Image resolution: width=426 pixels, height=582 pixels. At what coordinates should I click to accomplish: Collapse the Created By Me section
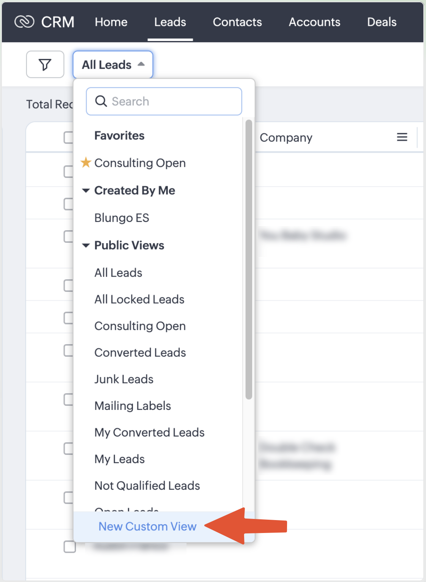[86, 190]
